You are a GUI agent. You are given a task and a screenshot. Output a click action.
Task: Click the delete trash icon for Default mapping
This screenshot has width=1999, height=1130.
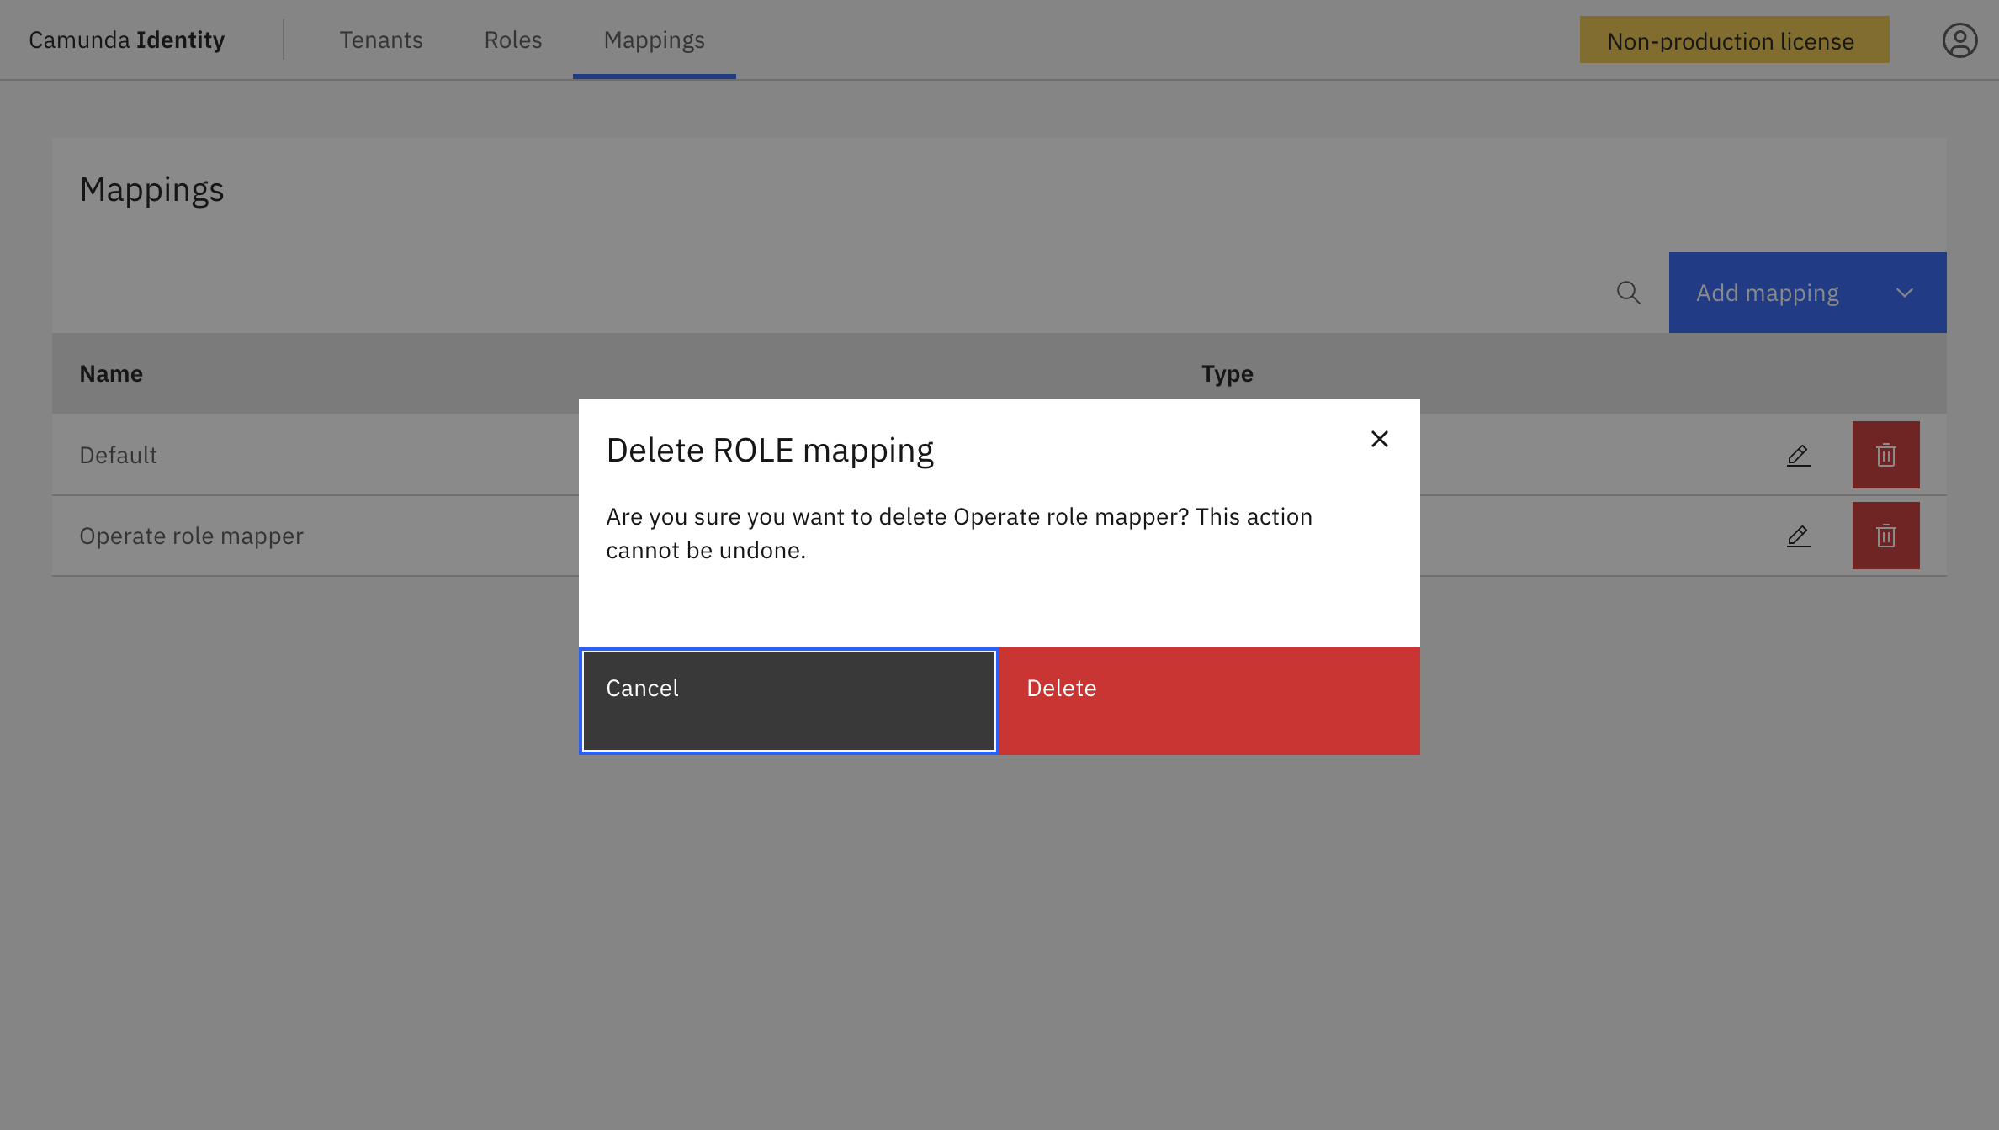[1886, 455]
